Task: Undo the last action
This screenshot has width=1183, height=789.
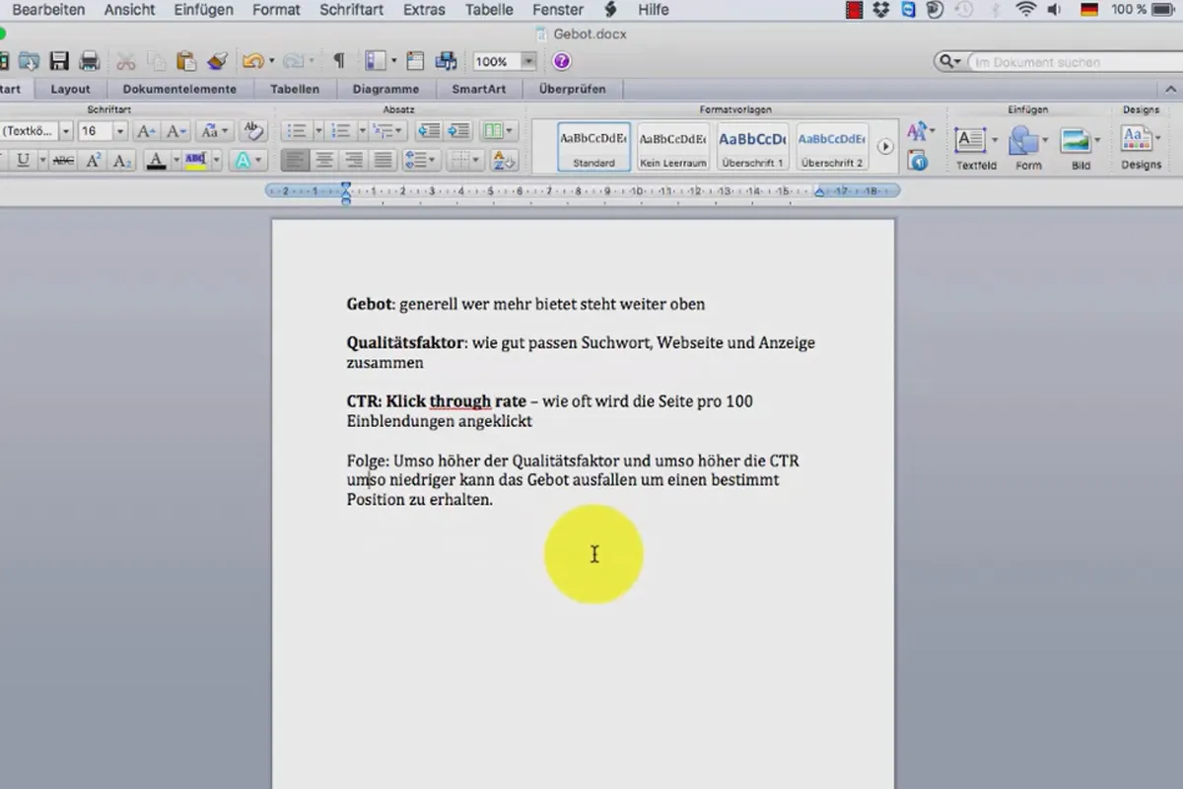Action: tap(252, 61)
